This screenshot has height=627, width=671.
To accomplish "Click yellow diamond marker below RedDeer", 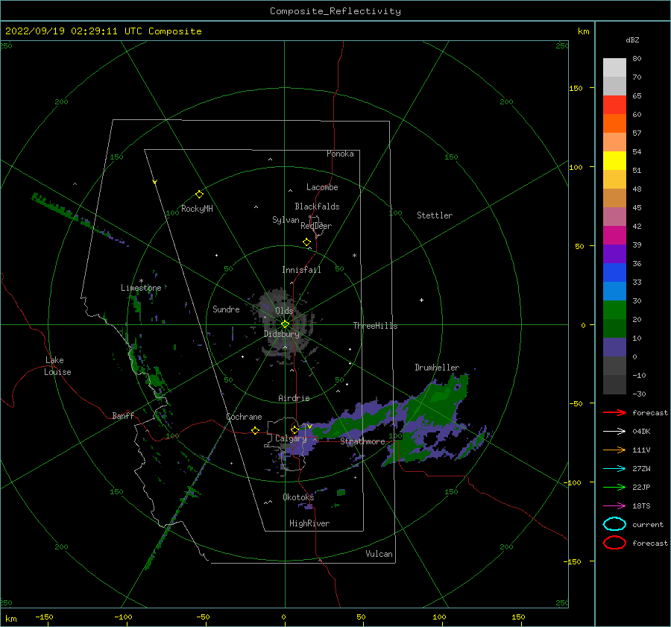I will (x=307, y=242).
